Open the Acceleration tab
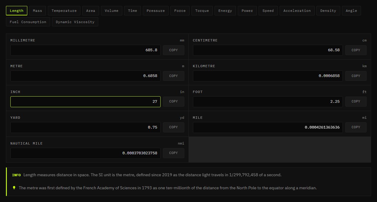This screenshot has width=377, height=202. (x=297, y=11)
